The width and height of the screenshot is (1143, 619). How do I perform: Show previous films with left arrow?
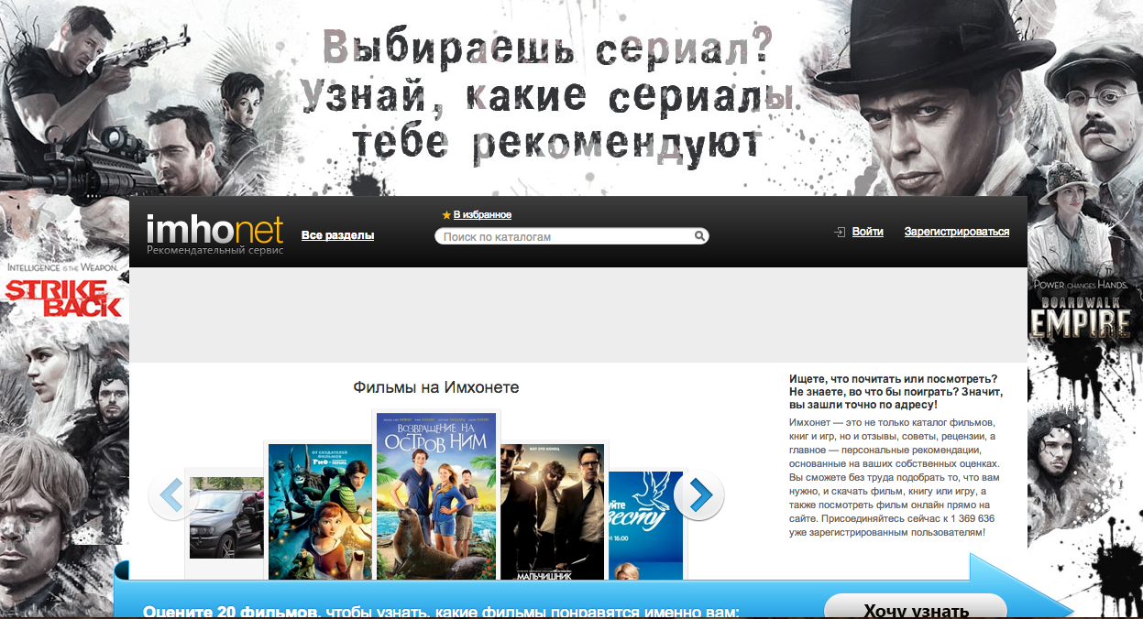(171, 495)
